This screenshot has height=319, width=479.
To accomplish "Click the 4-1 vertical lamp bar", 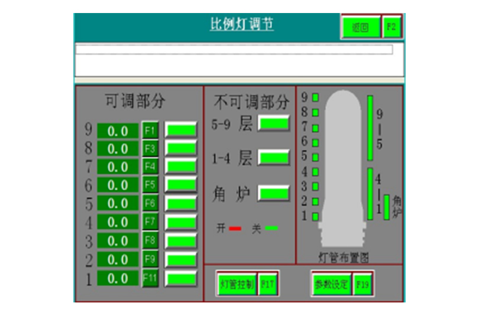I will 370,194.
